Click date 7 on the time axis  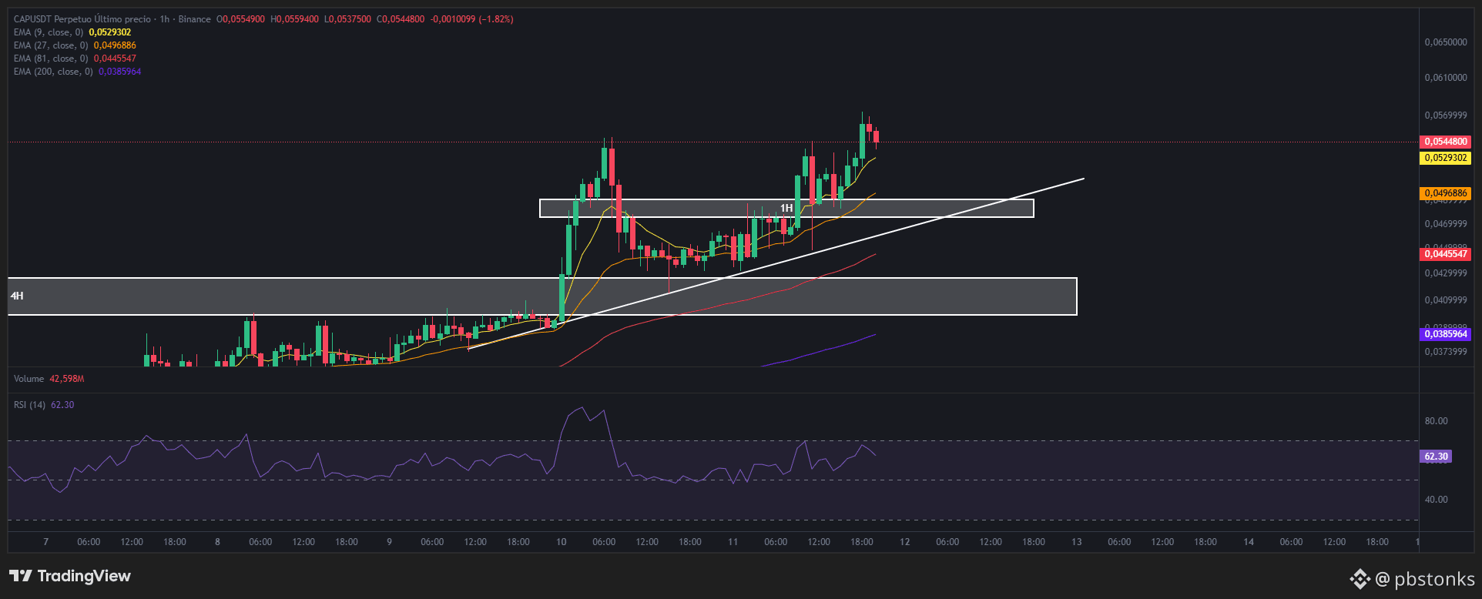click(46, 542)
